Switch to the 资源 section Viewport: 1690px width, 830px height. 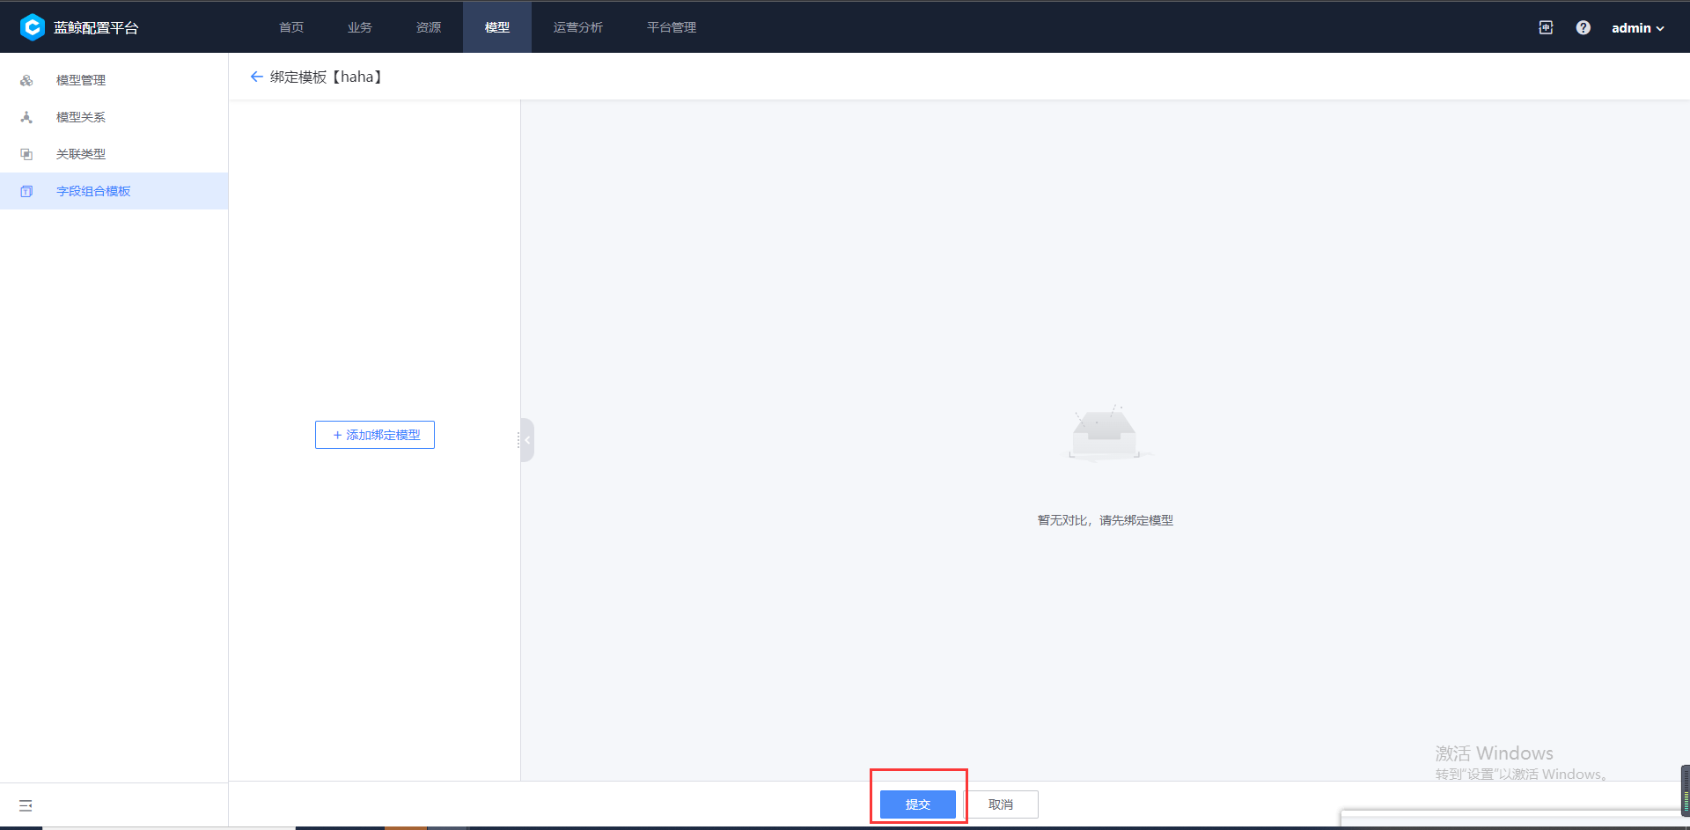428,27
